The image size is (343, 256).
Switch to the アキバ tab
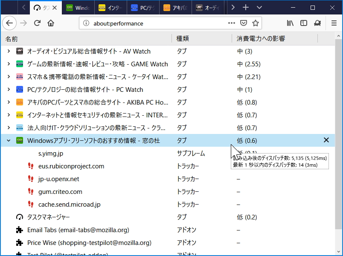click(175, 8)
